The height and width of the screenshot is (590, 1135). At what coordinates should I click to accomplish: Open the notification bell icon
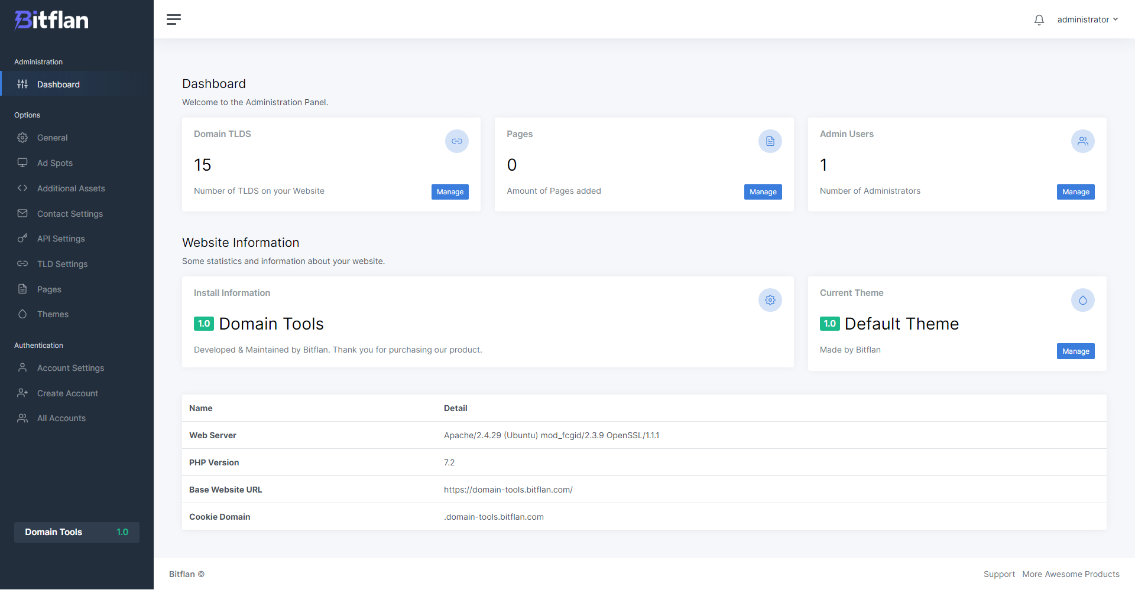(1039, 19)
